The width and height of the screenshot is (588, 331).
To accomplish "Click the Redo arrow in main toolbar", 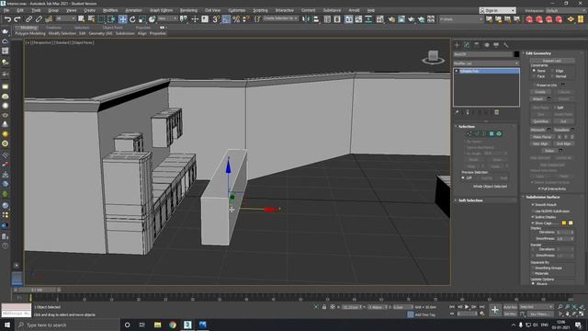I will point(17,18).
